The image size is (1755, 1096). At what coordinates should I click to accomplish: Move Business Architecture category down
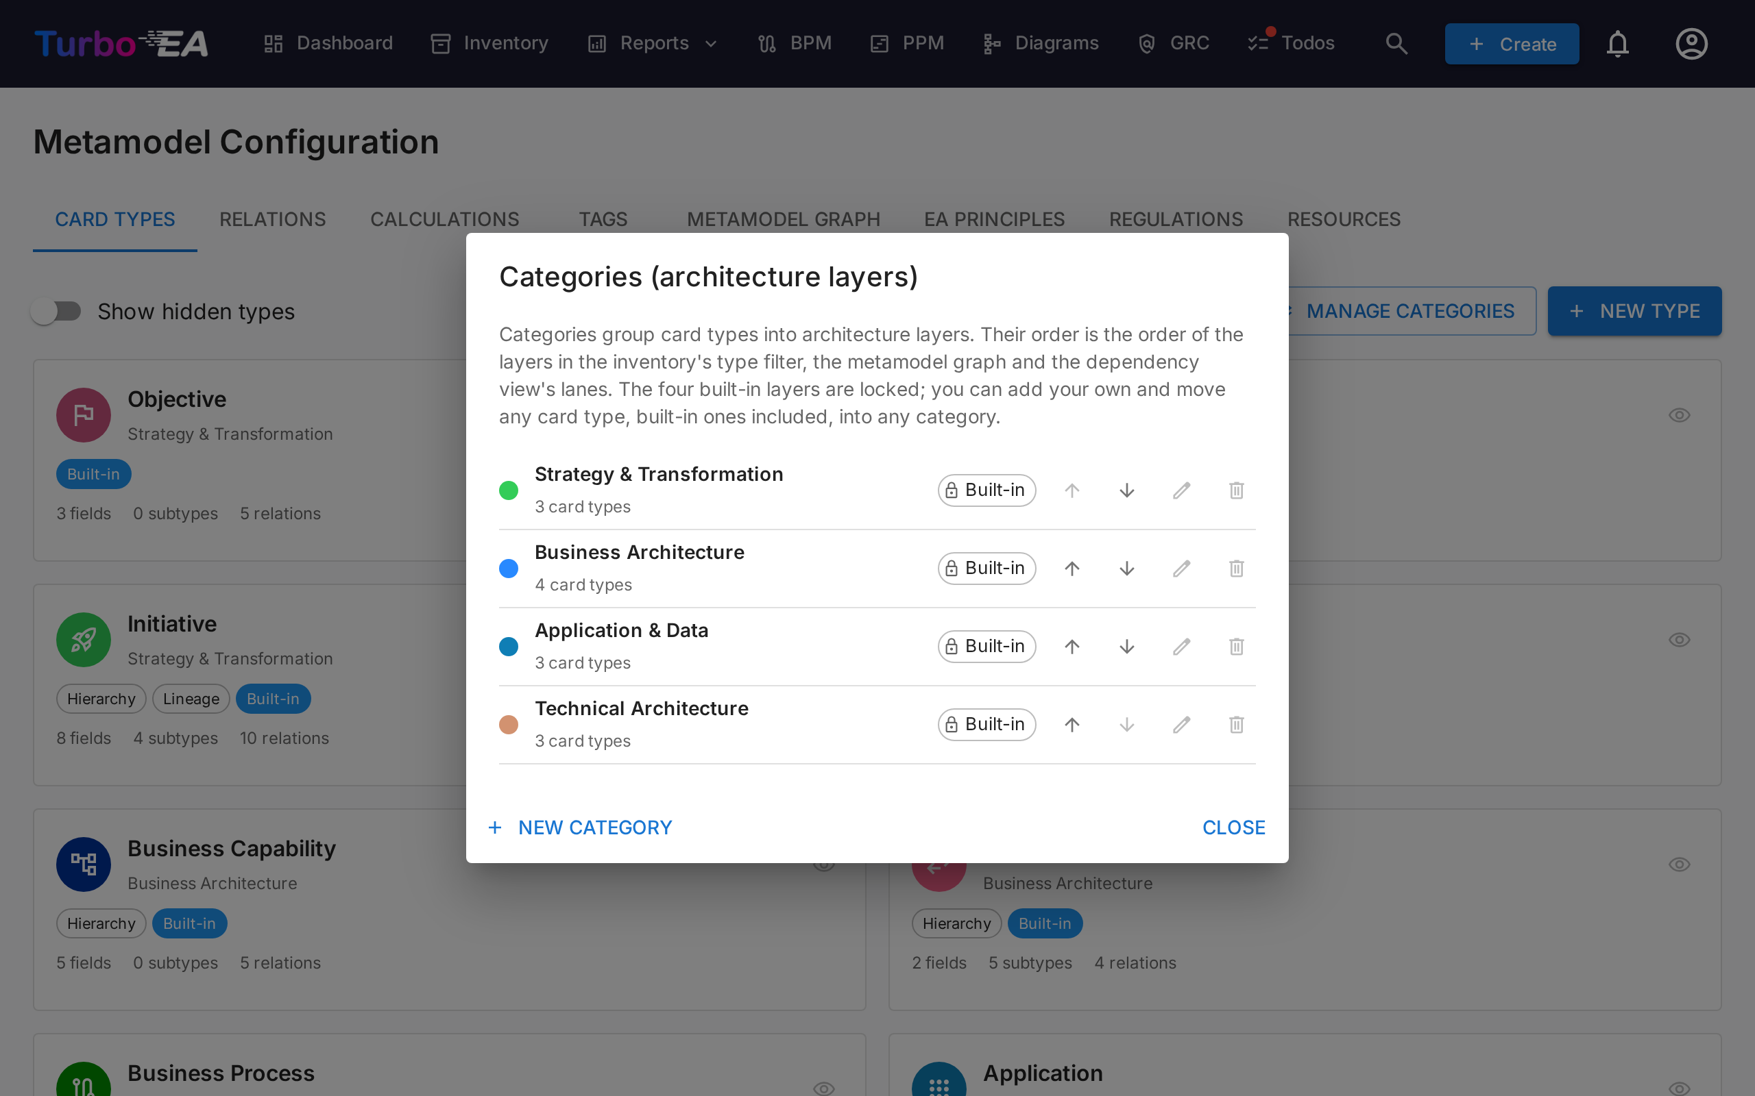[1126, 569]
